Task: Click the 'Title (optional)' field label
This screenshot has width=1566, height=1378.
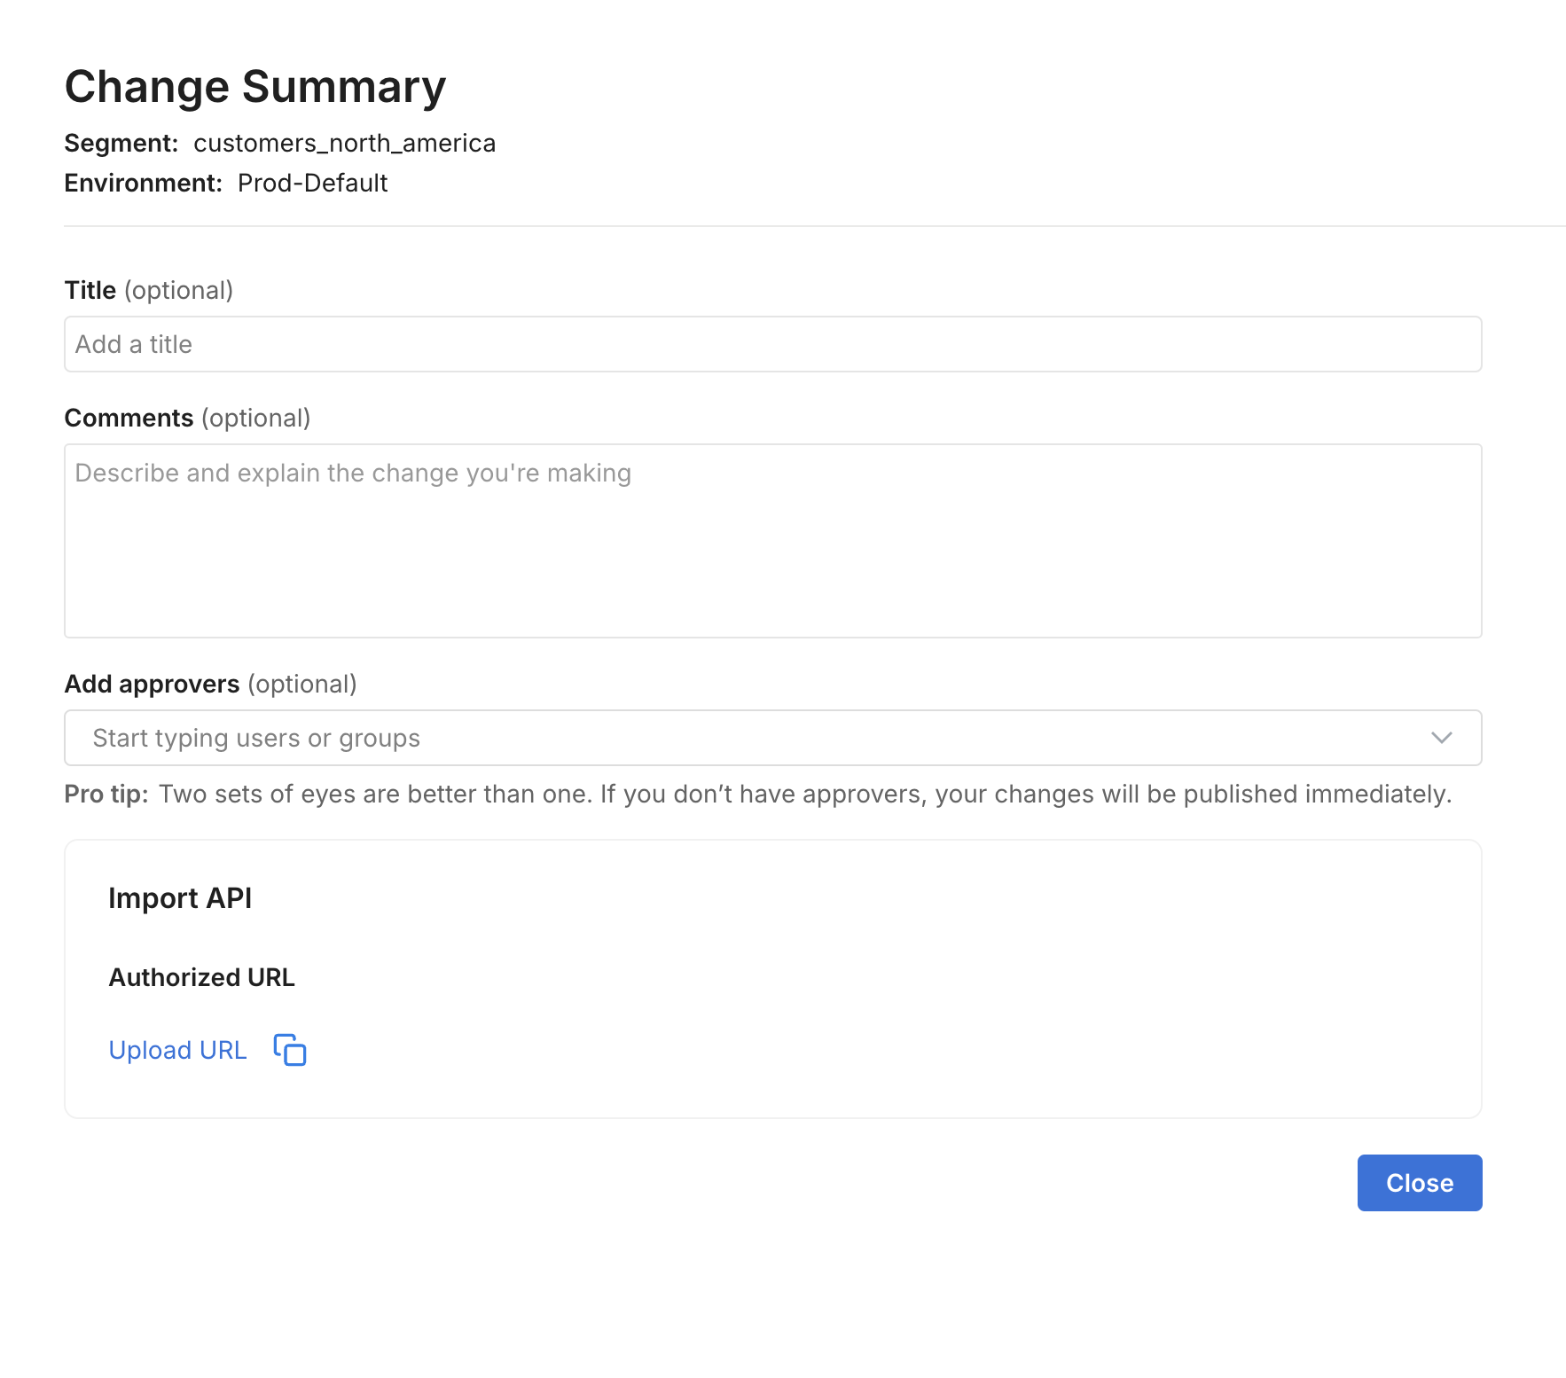Action: pos(148,291)
